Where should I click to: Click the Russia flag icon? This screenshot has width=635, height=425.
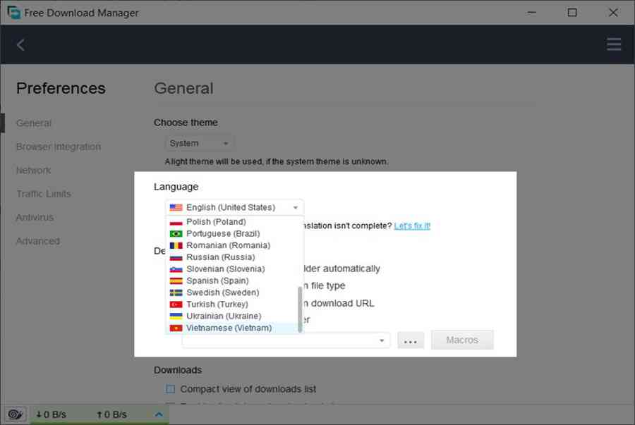(x=176, y=257)
